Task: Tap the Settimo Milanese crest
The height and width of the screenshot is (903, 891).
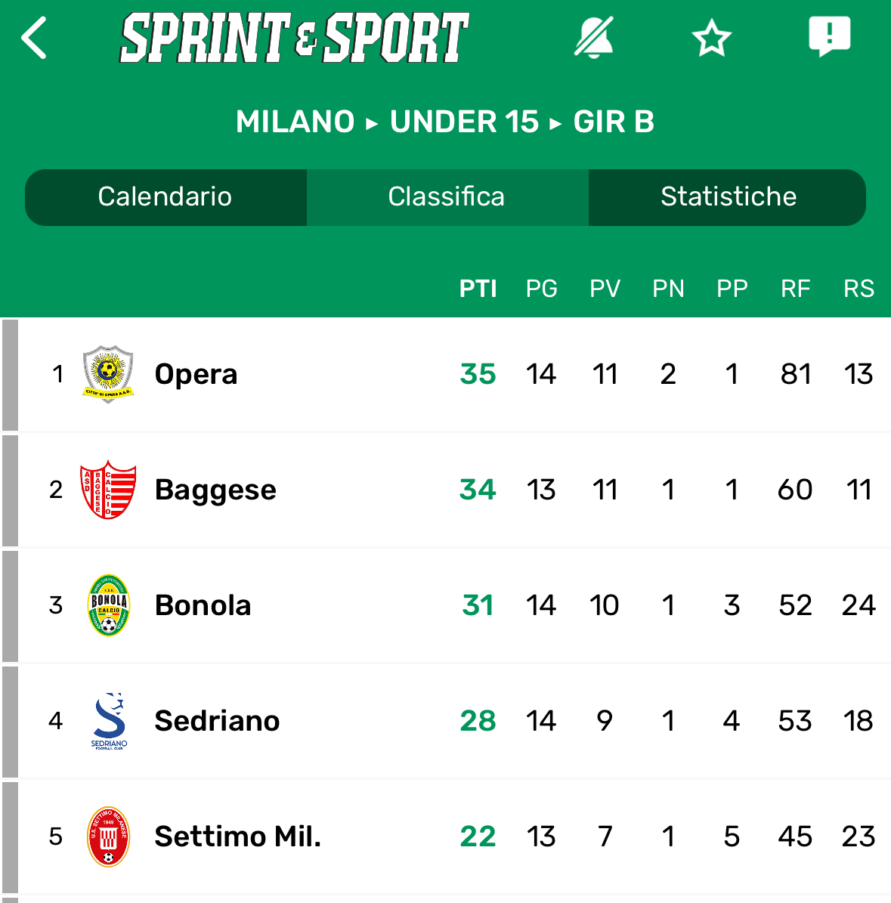Action: [108, 837]
